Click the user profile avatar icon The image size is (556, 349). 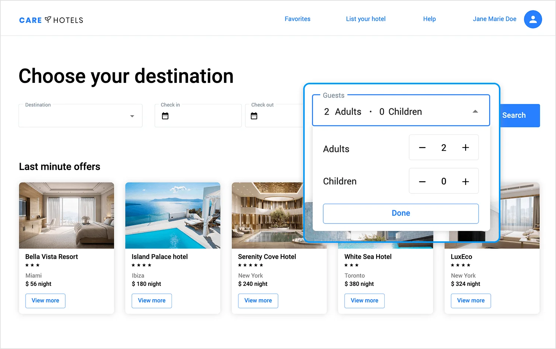[x=533, y=19]
